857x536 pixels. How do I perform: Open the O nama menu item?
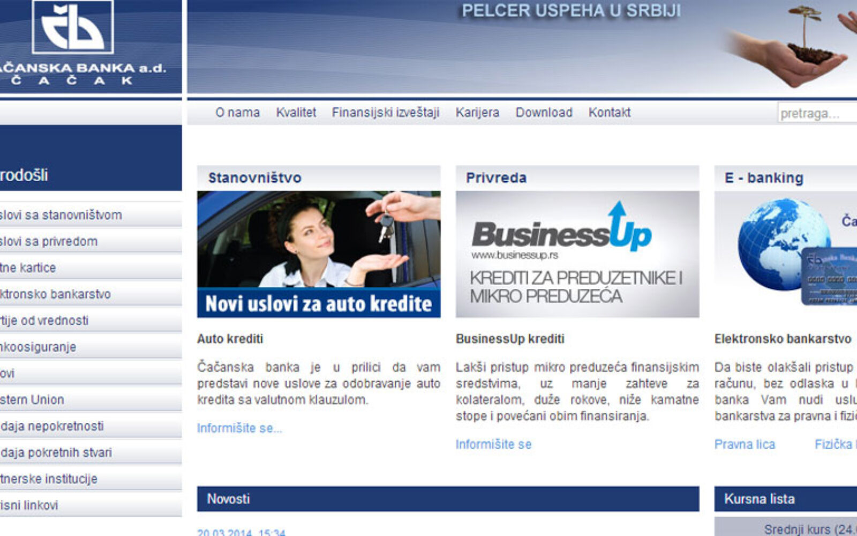point(237,113)
